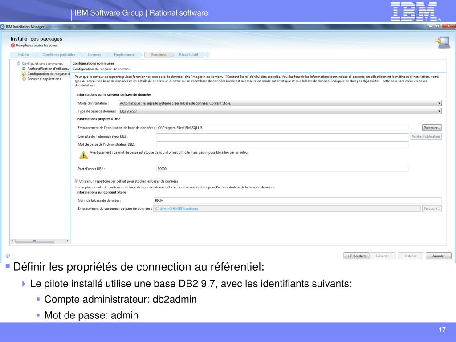Click the tree panel horizontal scrollbar thumb
Image resolution: width=456 pixels, height=342 pixels.
35,241
